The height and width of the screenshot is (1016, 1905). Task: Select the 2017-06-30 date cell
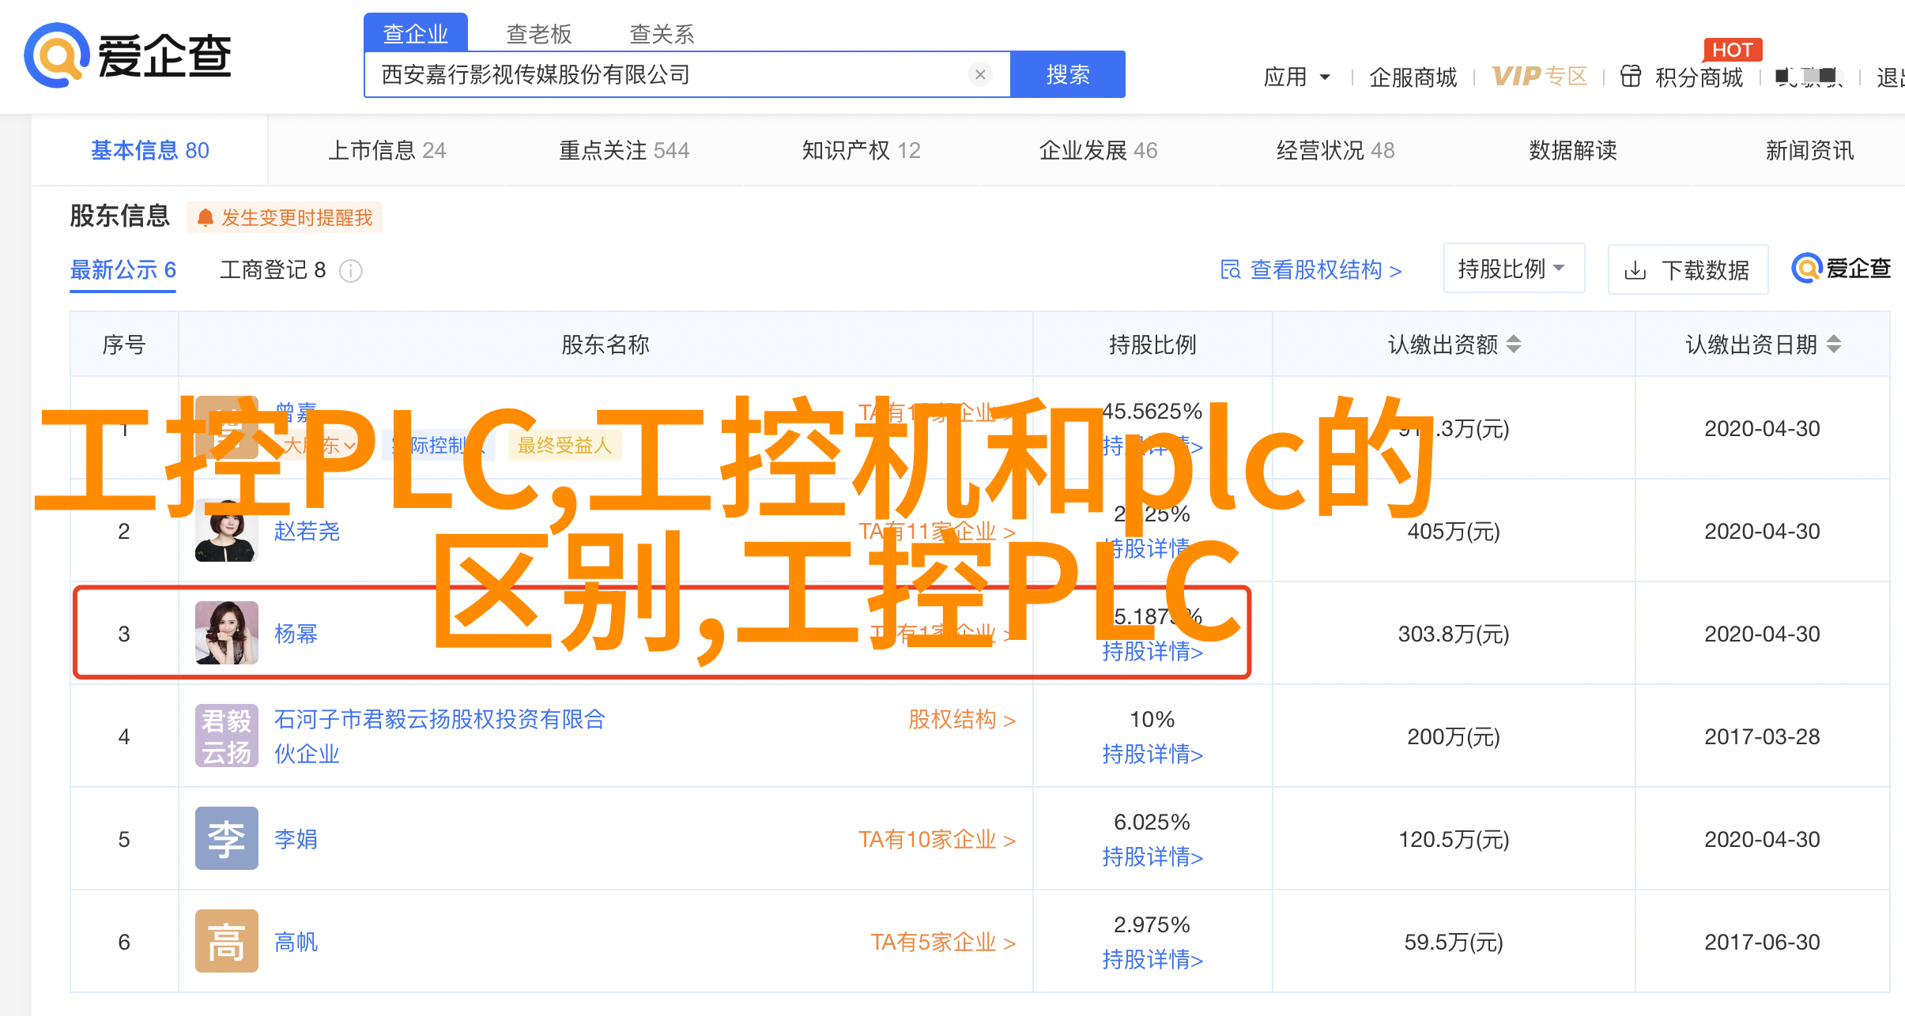[x=1762, y=942]
